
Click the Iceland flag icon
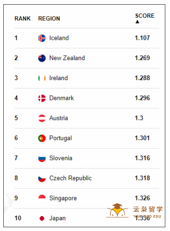point(42,38)
